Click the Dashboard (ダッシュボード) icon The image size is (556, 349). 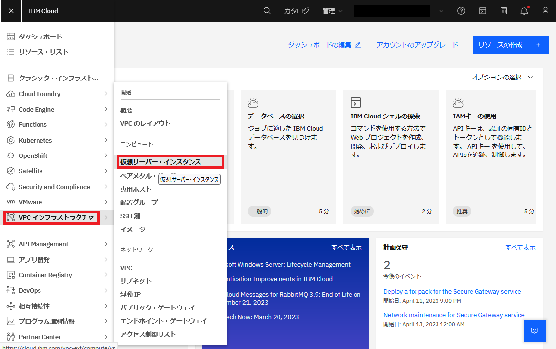pyautogui.click(x=11, y=37)
